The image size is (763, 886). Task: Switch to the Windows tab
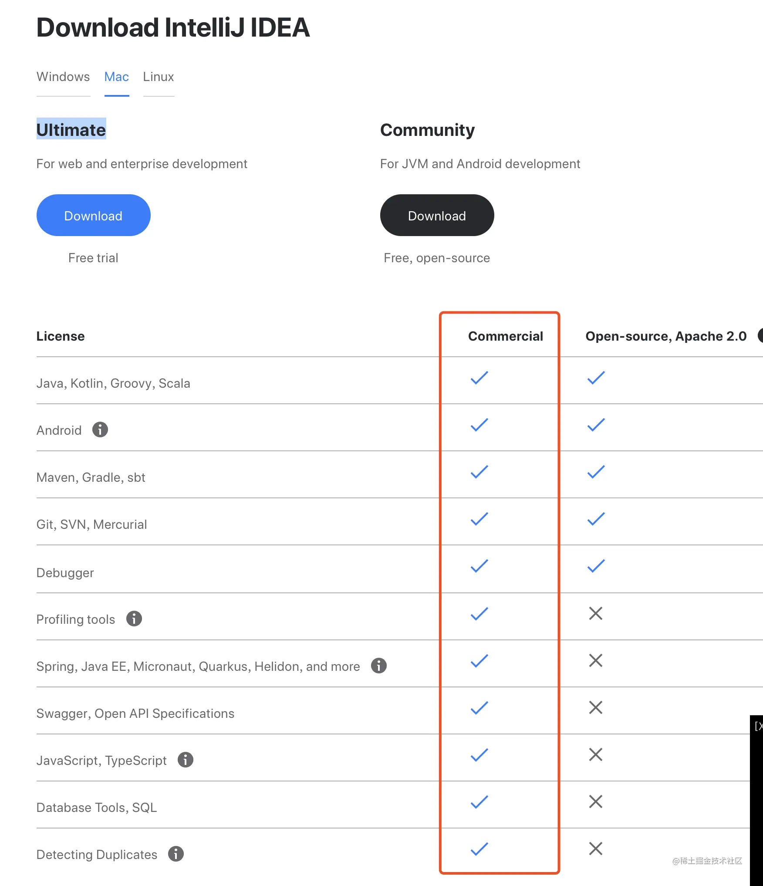63,77
